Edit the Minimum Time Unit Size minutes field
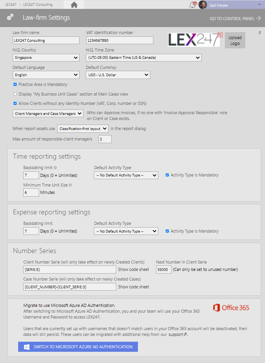 31,192
